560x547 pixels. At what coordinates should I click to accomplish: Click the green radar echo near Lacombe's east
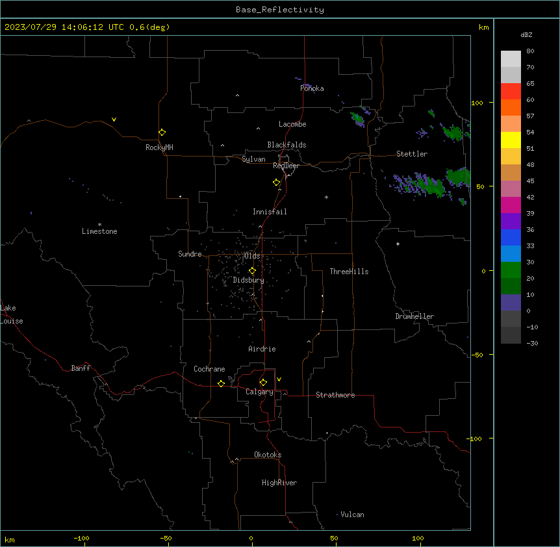coord(357,119)
